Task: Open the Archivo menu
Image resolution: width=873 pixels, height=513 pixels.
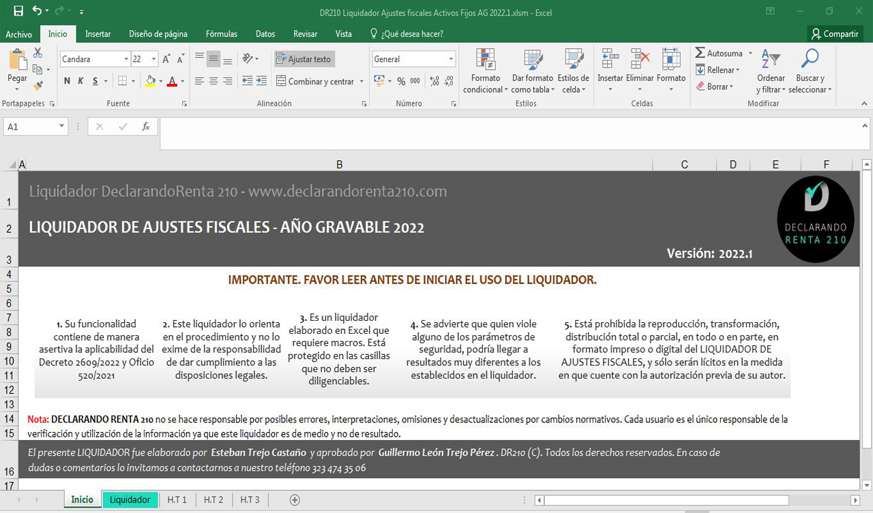Action: coord(18,34)
